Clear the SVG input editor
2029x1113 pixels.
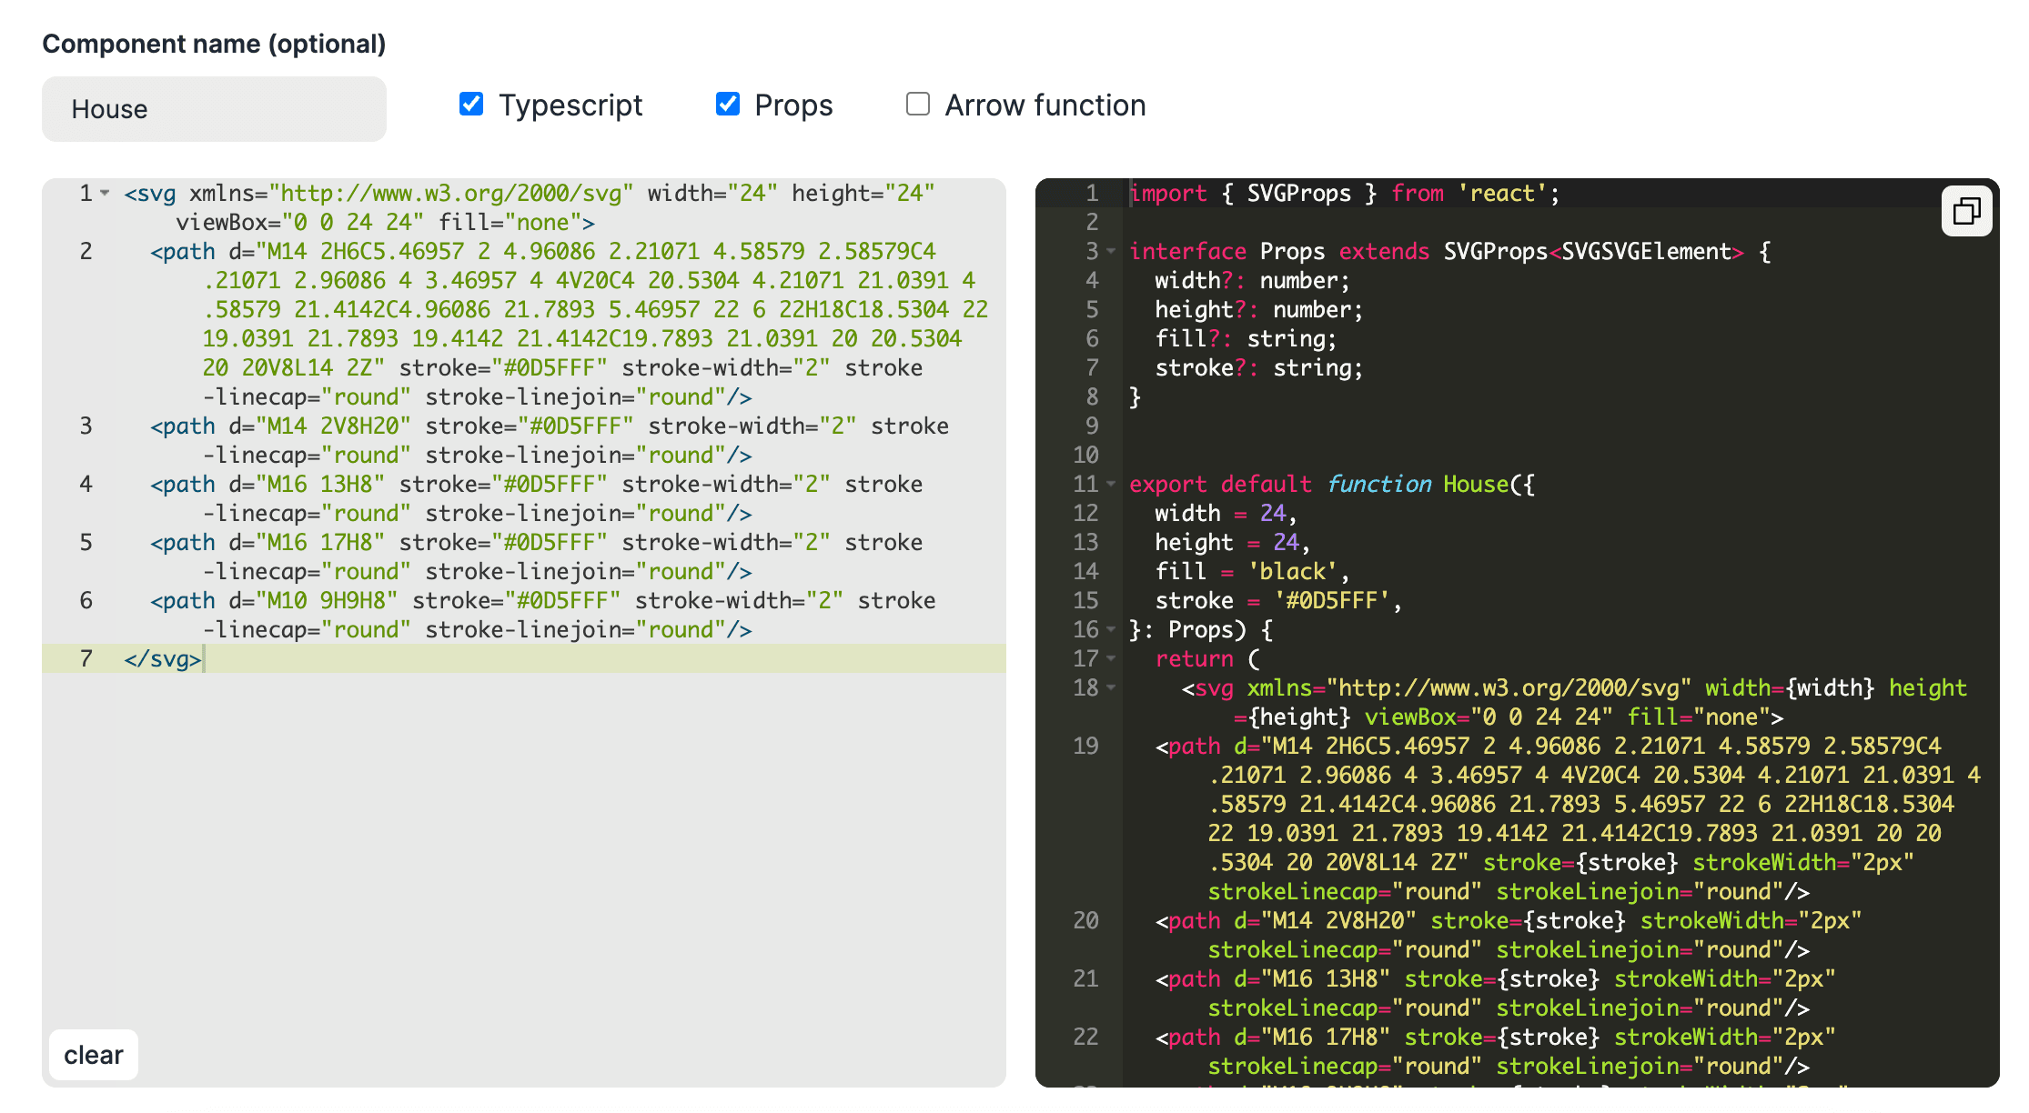pyautogui.click(x=94, y=1055)
